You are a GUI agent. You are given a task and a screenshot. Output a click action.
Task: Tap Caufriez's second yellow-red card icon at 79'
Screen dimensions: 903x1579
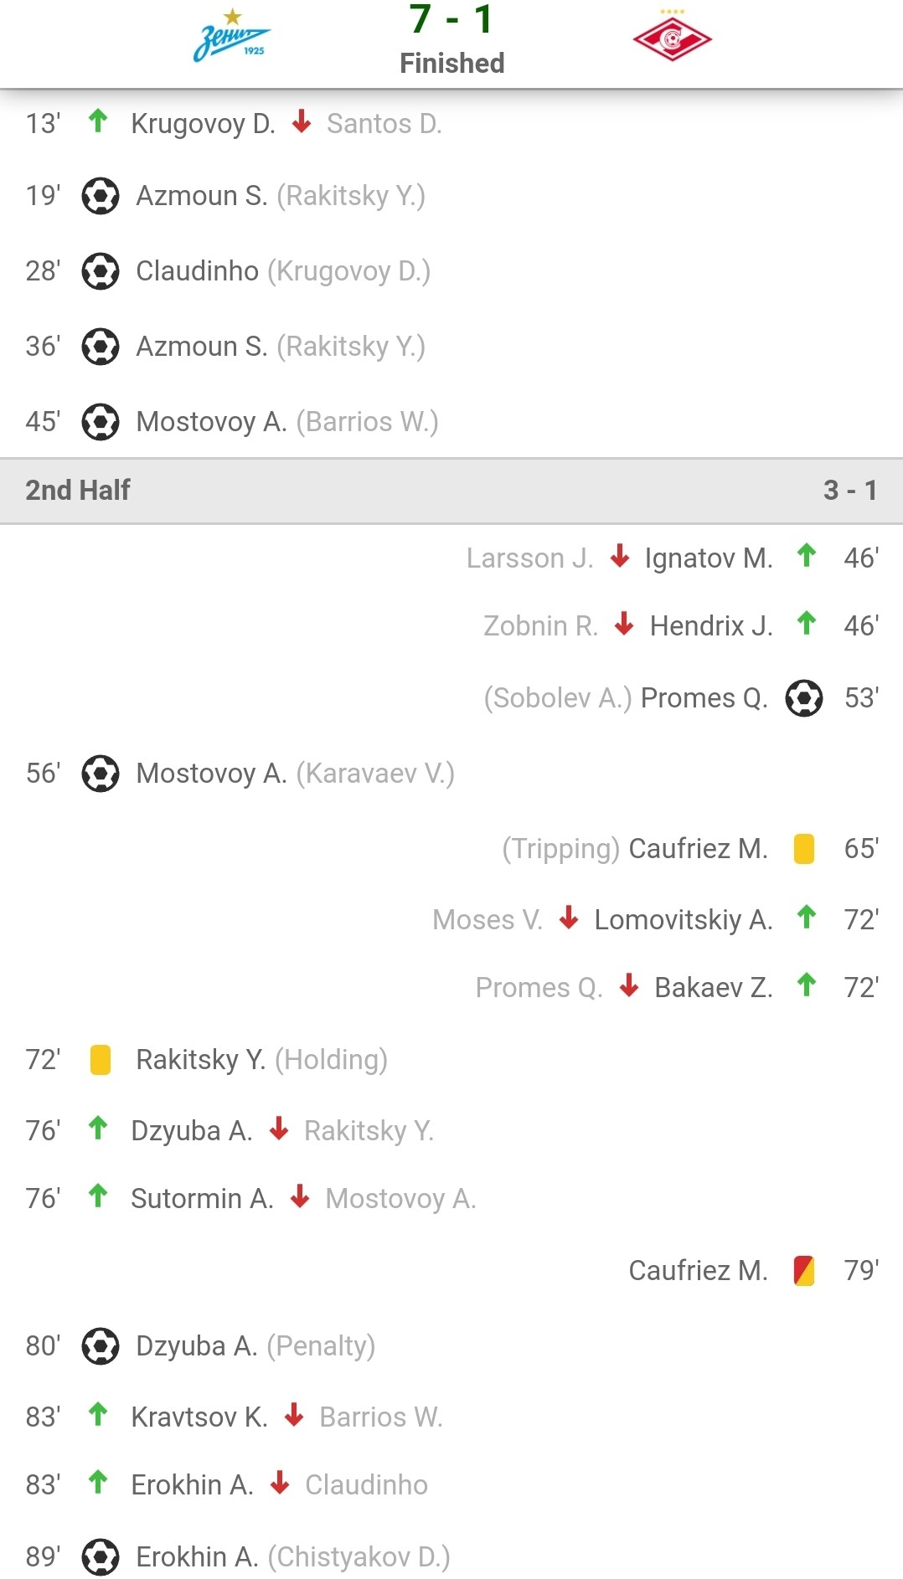point(804,1271)
